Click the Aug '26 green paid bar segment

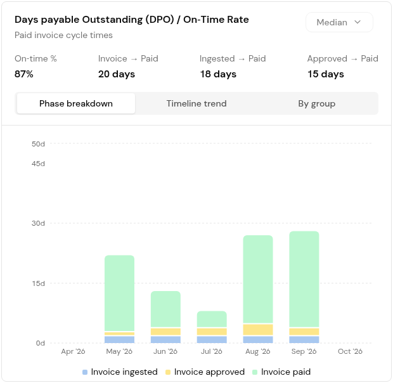(x=258, y=279)
